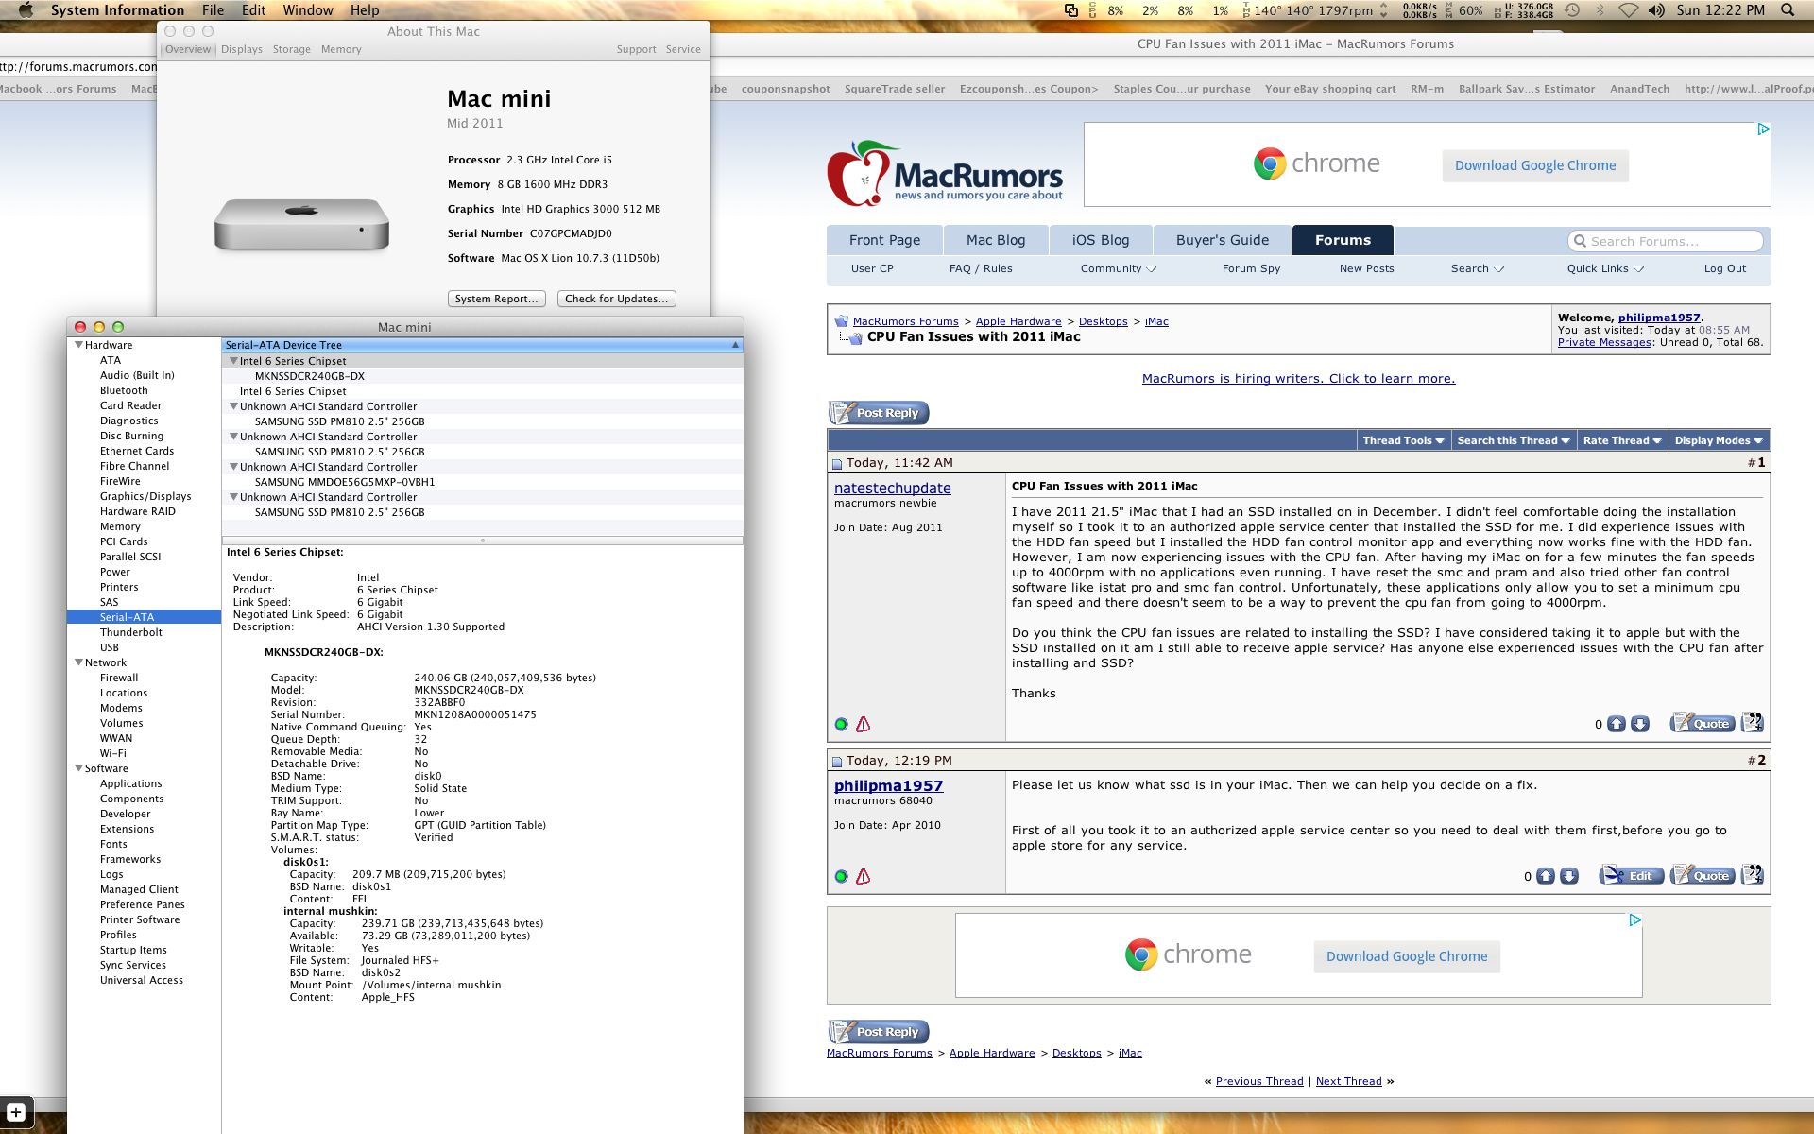
Task: Open the Display Modes dropdown
Action: [1719, 440]
